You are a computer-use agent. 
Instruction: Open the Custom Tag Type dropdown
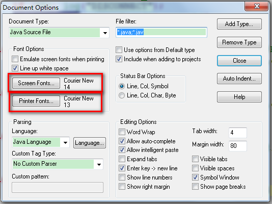coord(58,164)
